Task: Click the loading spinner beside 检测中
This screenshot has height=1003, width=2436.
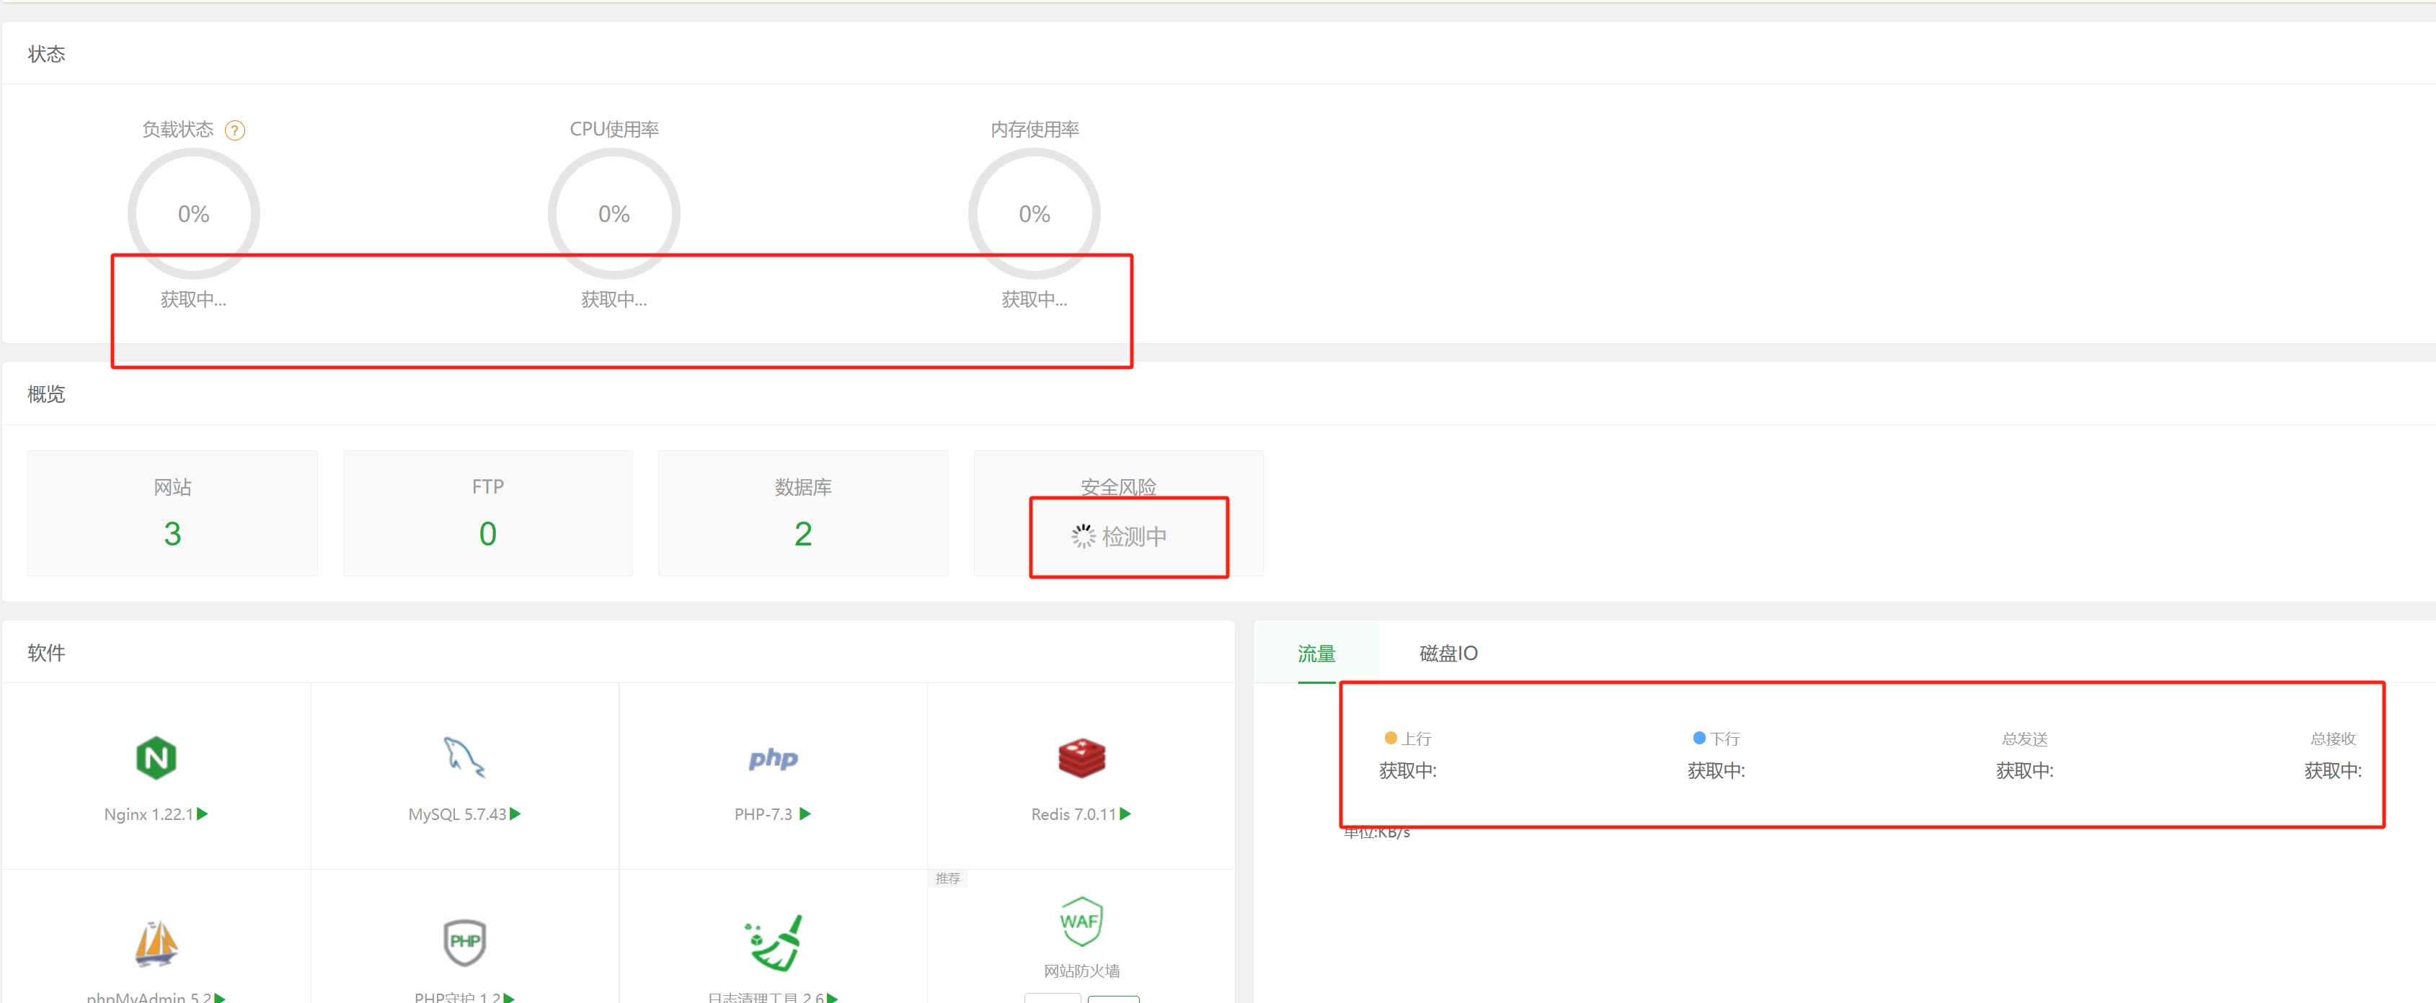Action: tap(1083, 536)
